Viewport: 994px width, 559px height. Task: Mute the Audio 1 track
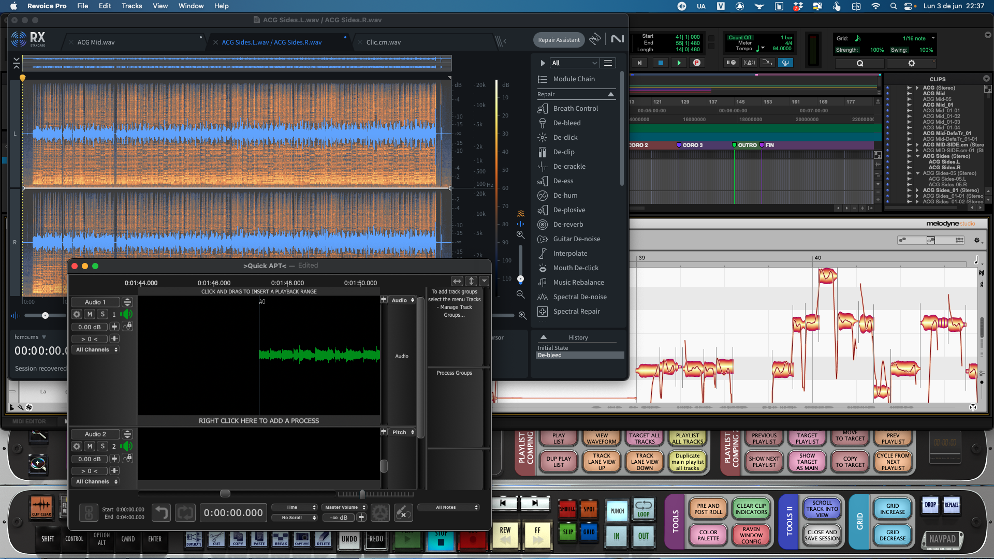coord(90,314)
